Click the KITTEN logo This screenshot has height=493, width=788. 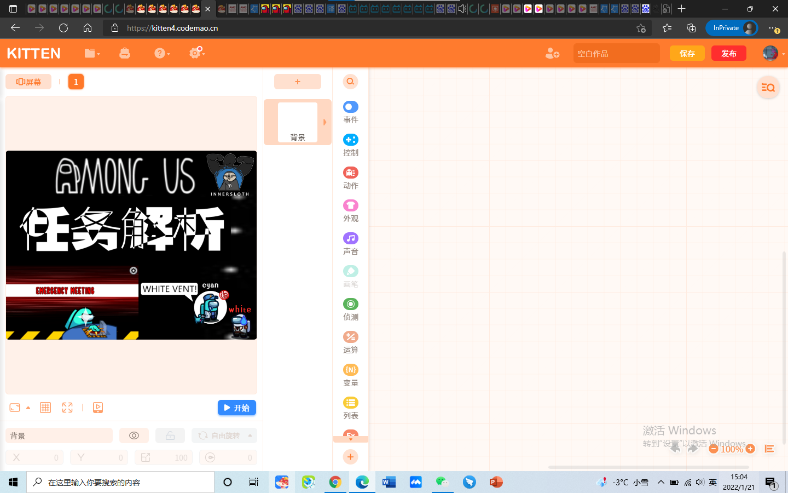pyautogui.click(x=34, y=53)
